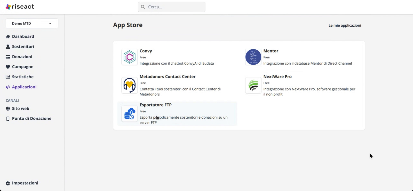Viewport: 413px width, 191px height.
Task: Click the Sito web globe icon
Action: point(8,109)
